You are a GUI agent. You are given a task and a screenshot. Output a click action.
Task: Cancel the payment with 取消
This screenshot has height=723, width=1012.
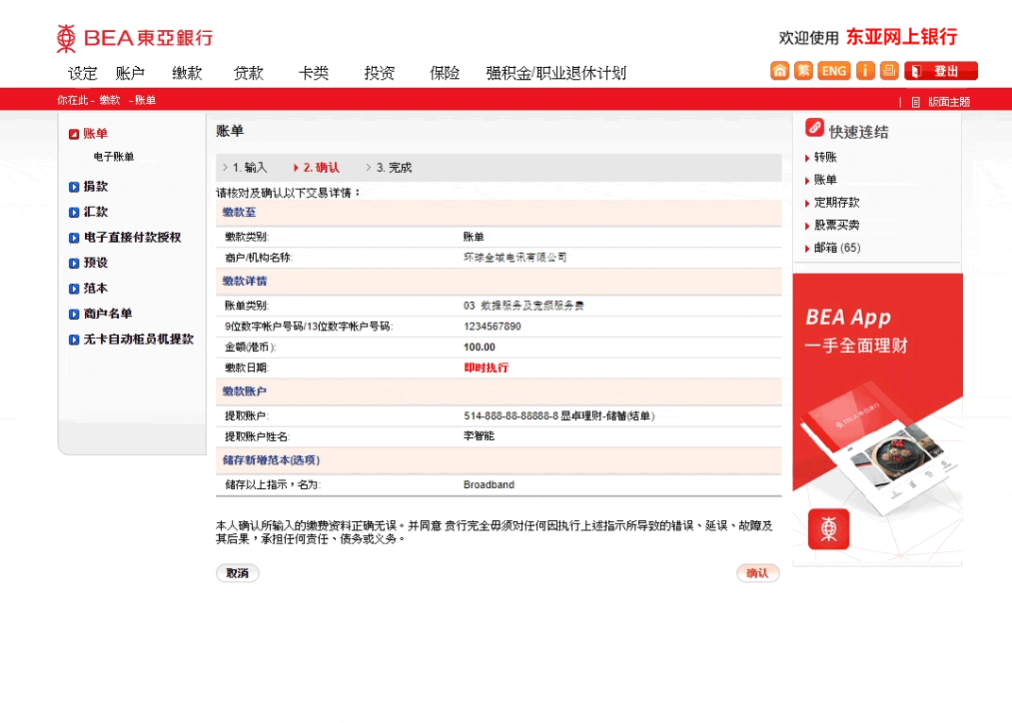(238, 573)
